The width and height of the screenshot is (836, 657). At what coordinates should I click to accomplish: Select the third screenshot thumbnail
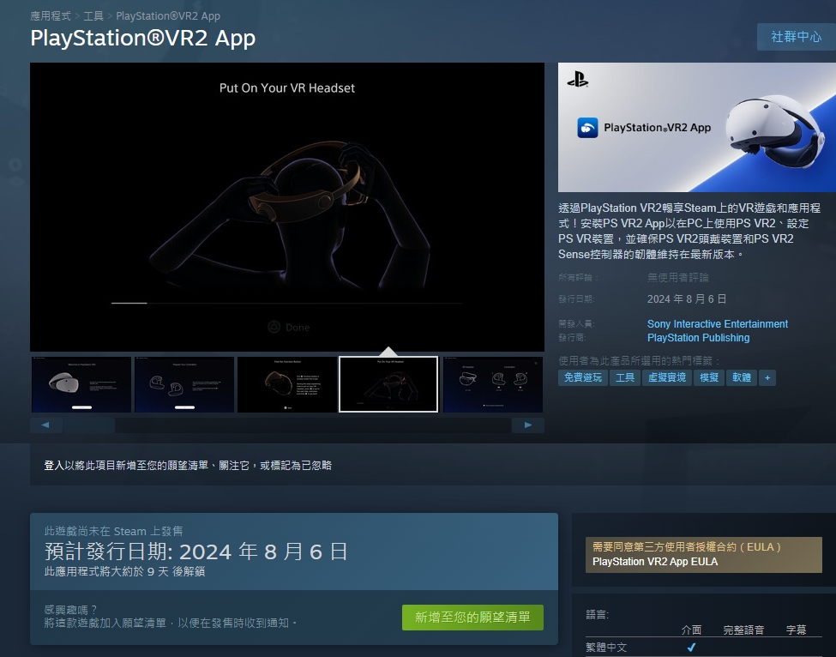coord(286,385)
